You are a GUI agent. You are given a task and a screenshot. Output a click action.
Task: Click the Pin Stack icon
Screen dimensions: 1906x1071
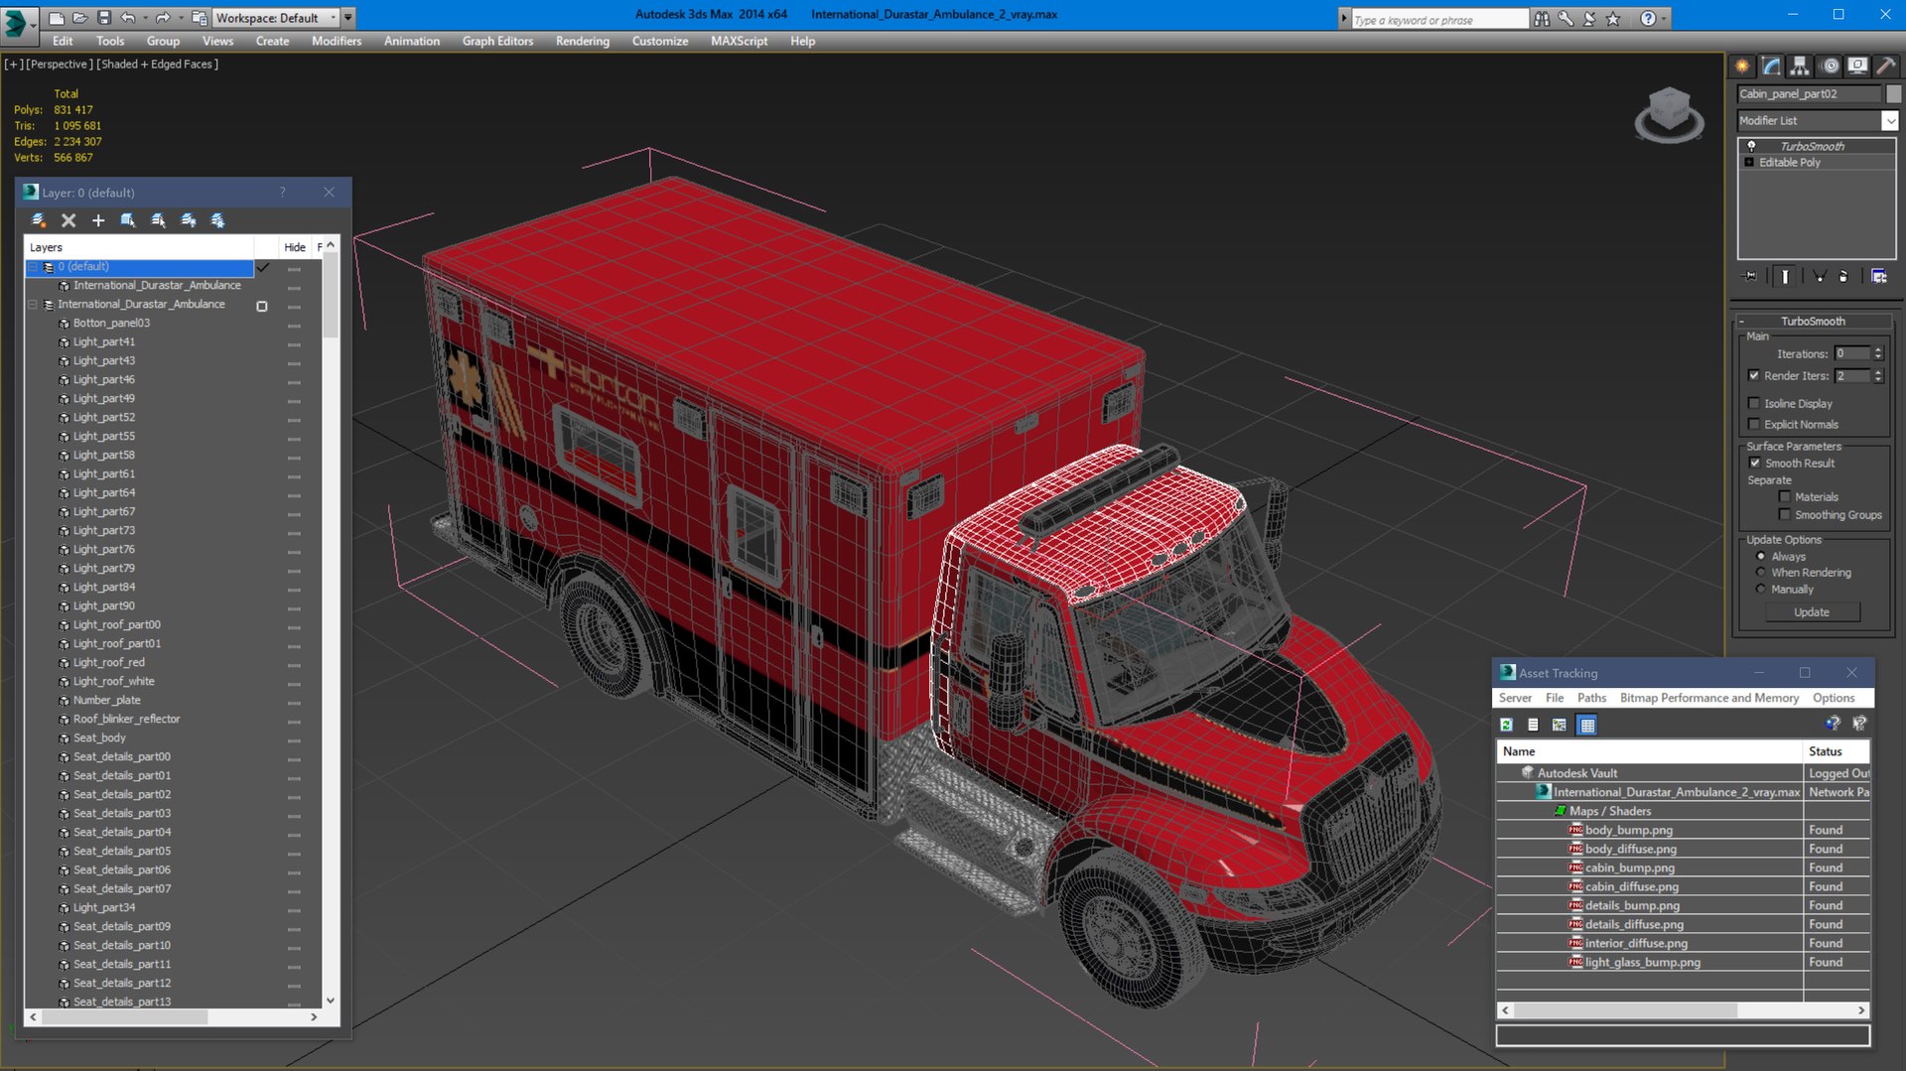[x=1750, y=276]
